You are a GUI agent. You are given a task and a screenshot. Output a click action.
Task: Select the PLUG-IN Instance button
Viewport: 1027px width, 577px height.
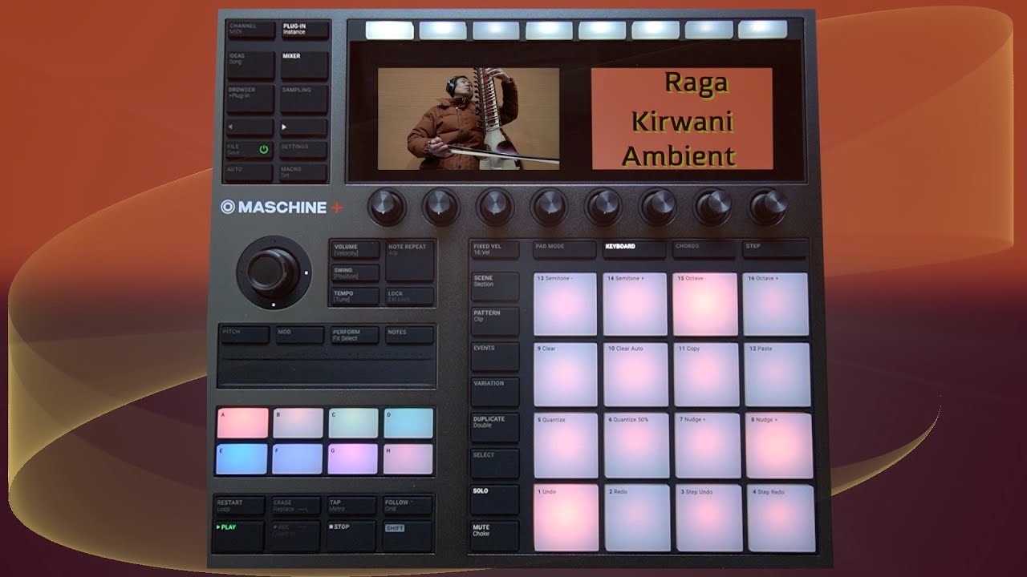click(304, 30)
